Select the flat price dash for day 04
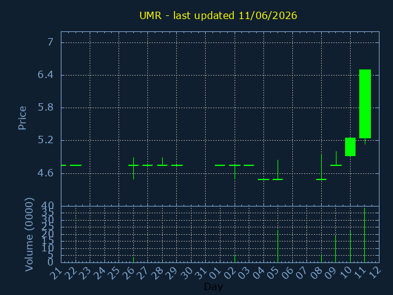The height and width of the screenshot is (295, 393). pyautogui.click(x=263, y=179)
